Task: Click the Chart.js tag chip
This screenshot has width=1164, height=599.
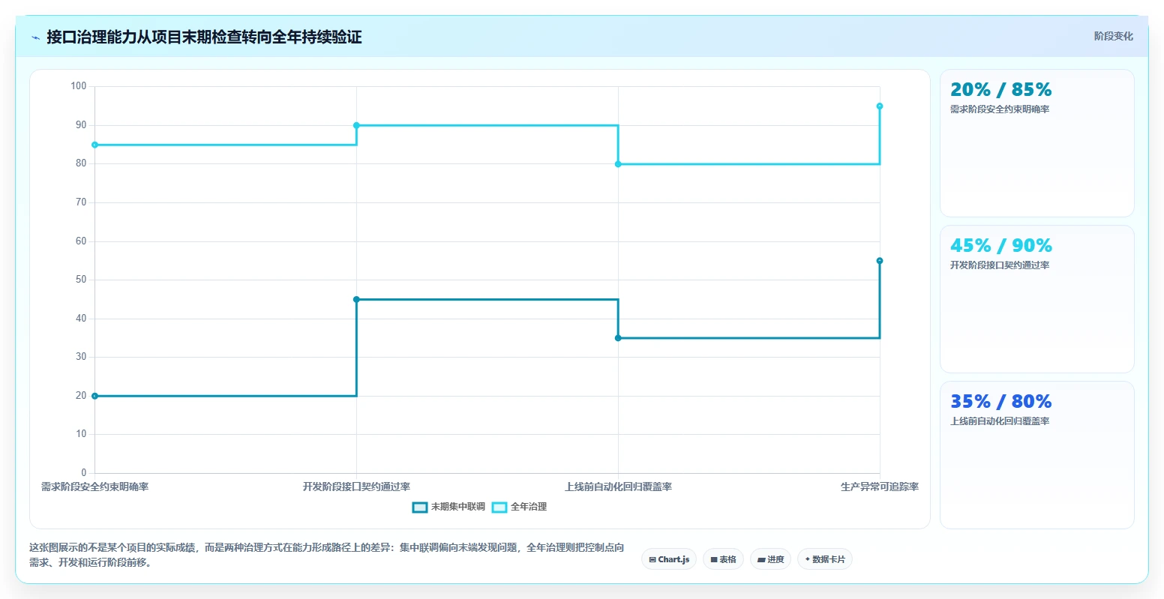Action: [669, 559]
